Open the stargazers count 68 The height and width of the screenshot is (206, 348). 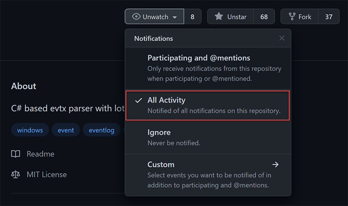[x=264, y=17]
